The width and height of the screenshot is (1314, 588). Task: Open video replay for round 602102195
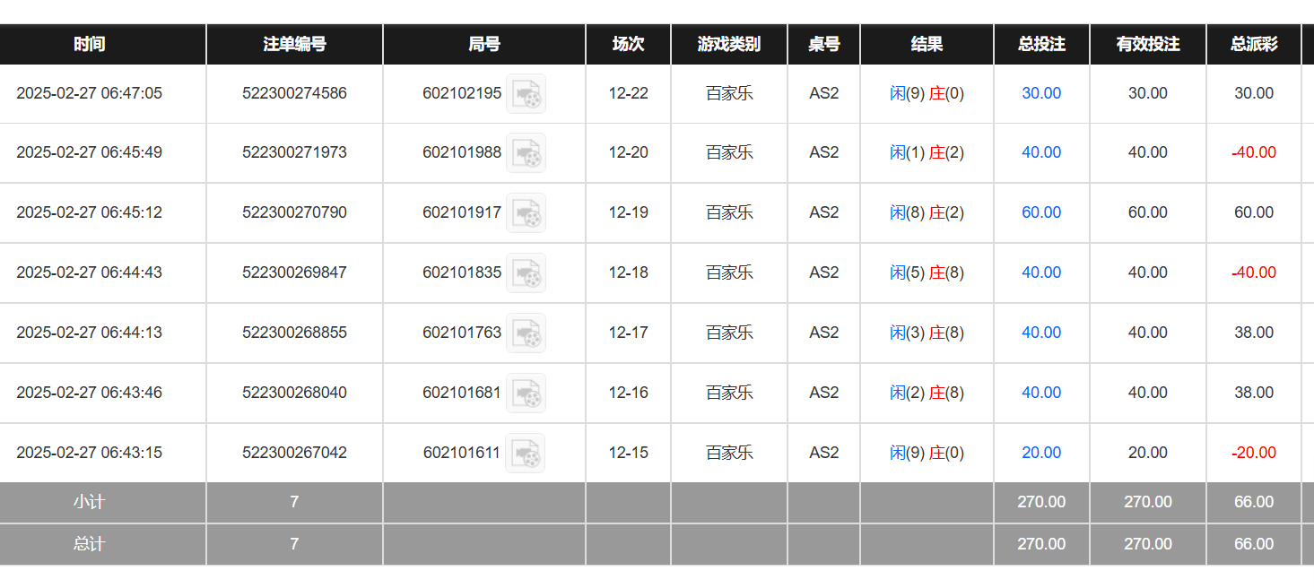click(526, 94)
